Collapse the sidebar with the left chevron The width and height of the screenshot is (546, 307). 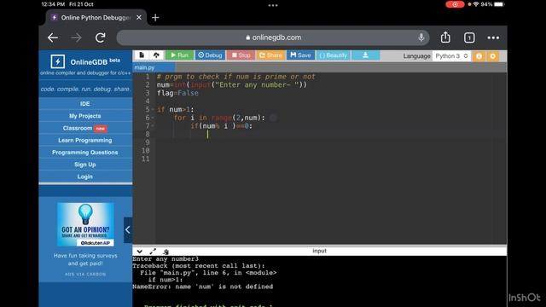128,229
